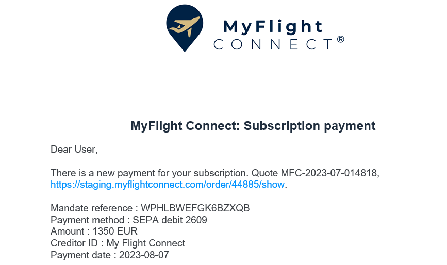Select the 1350 EUR amount value
This screenshot has height=265, width=447.
pos(115,231)
